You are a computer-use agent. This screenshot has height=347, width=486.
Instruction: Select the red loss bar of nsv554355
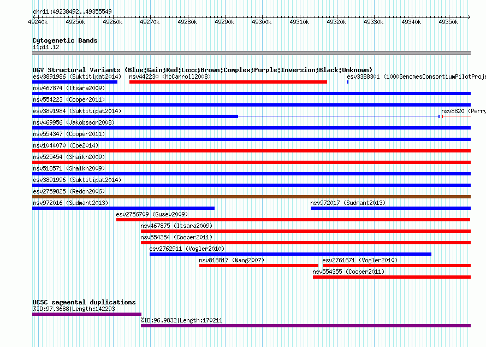[392, 277]
